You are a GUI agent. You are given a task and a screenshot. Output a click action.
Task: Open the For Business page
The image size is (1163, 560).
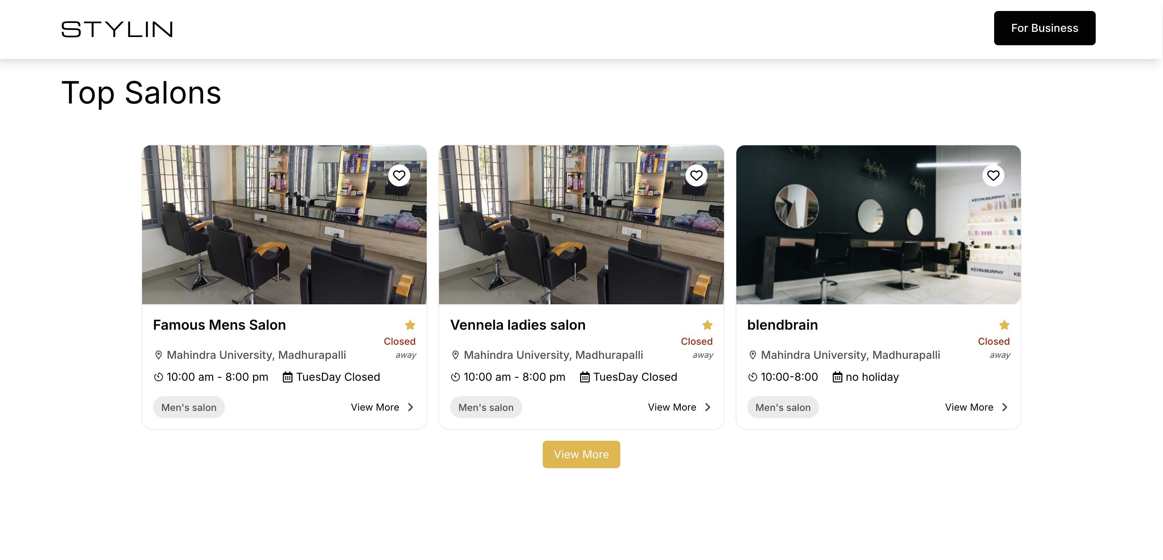click(x=1044, y=28)
